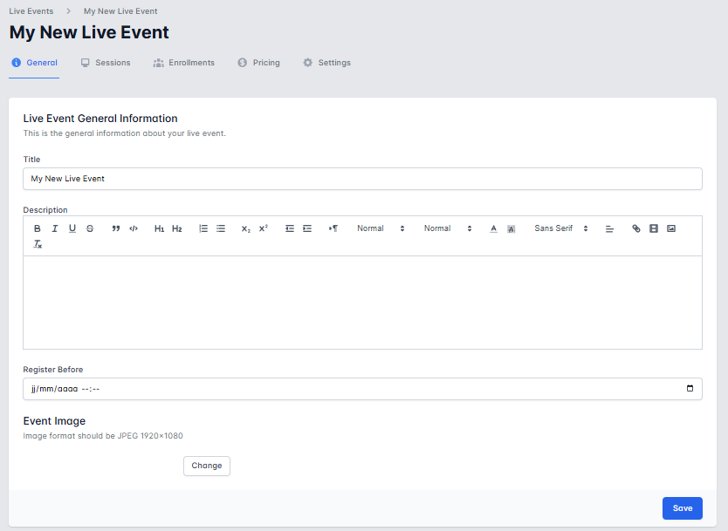Toggle underline formatting

click(x=72, y=228)
